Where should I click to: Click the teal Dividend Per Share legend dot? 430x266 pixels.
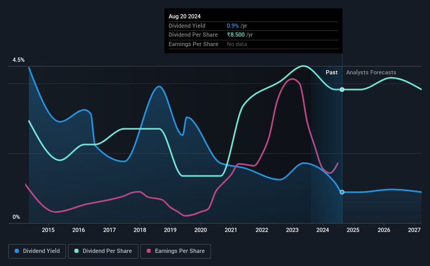pyautogui.click(x=76, y=251)
